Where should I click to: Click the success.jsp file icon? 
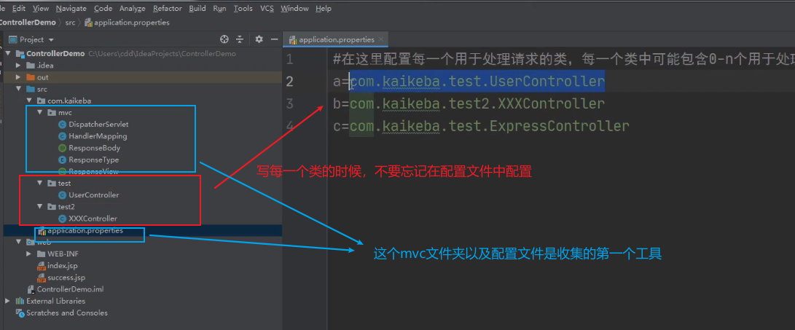pyautogui.click(x=42, y=278)
